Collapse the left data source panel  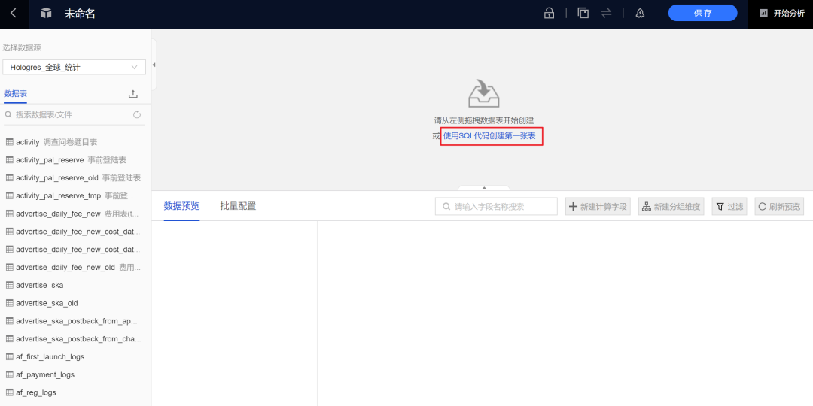click(x=154, y=65)
